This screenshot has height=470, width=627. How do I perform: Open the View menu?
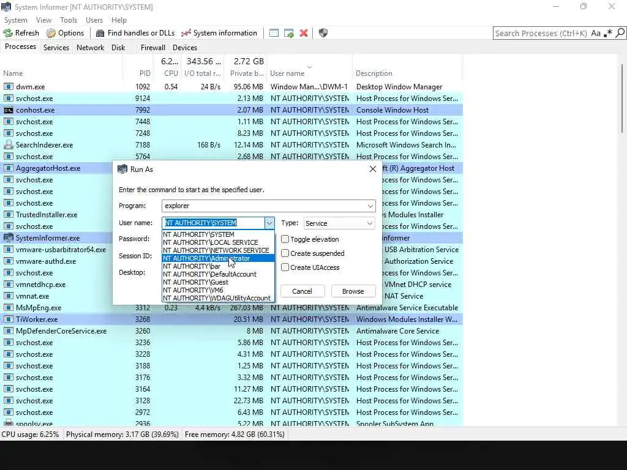click(43, 20)
